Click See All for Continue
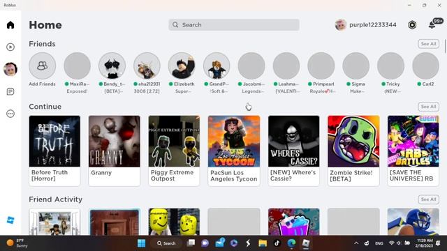The width and height of the screenshot is (447, 251). [x=428, y=107]
